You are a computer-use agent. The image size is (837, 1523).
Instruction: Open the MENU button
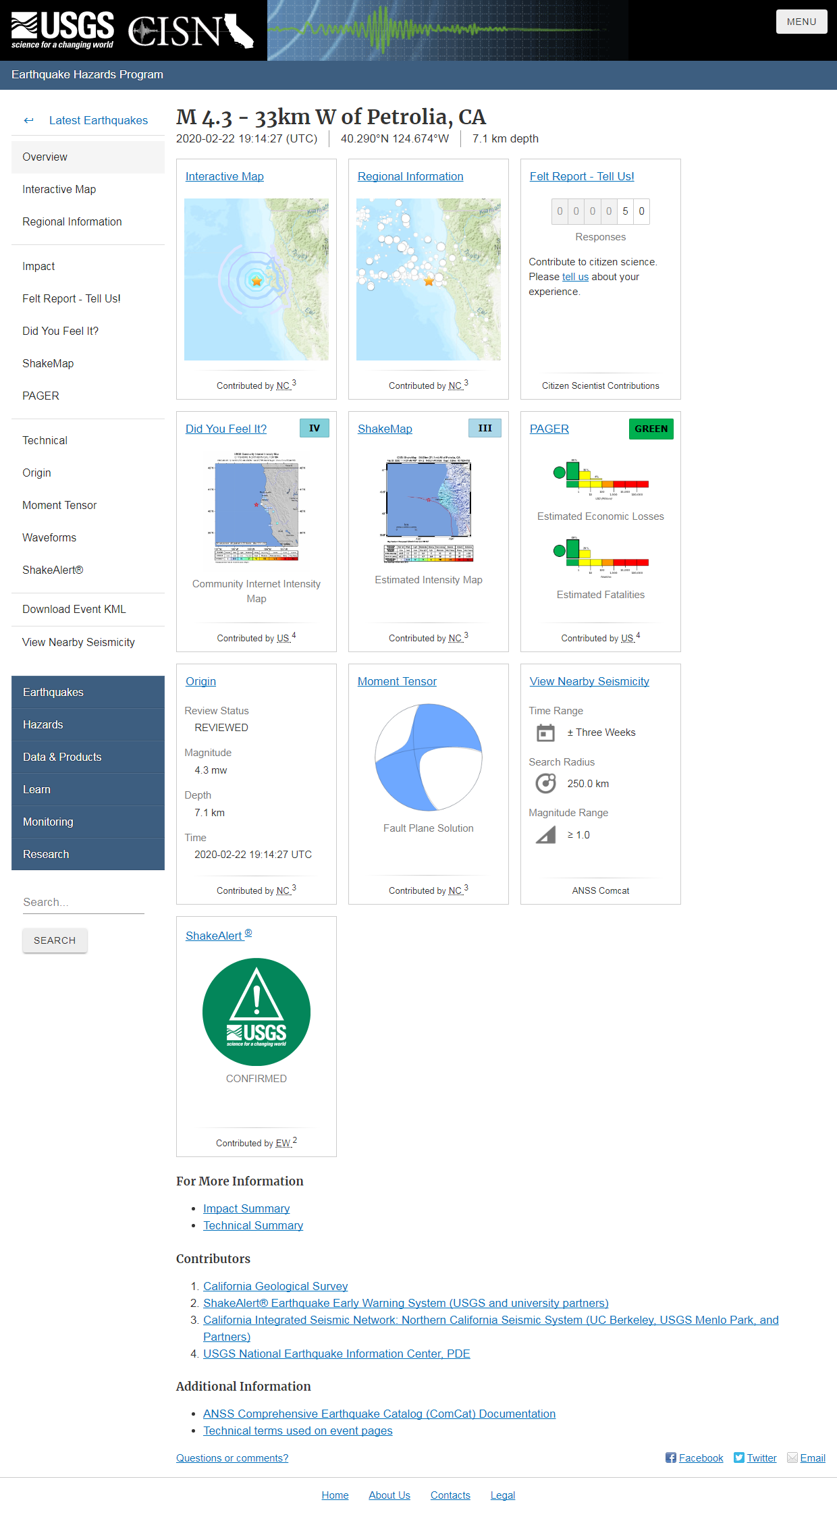[802, 22]
